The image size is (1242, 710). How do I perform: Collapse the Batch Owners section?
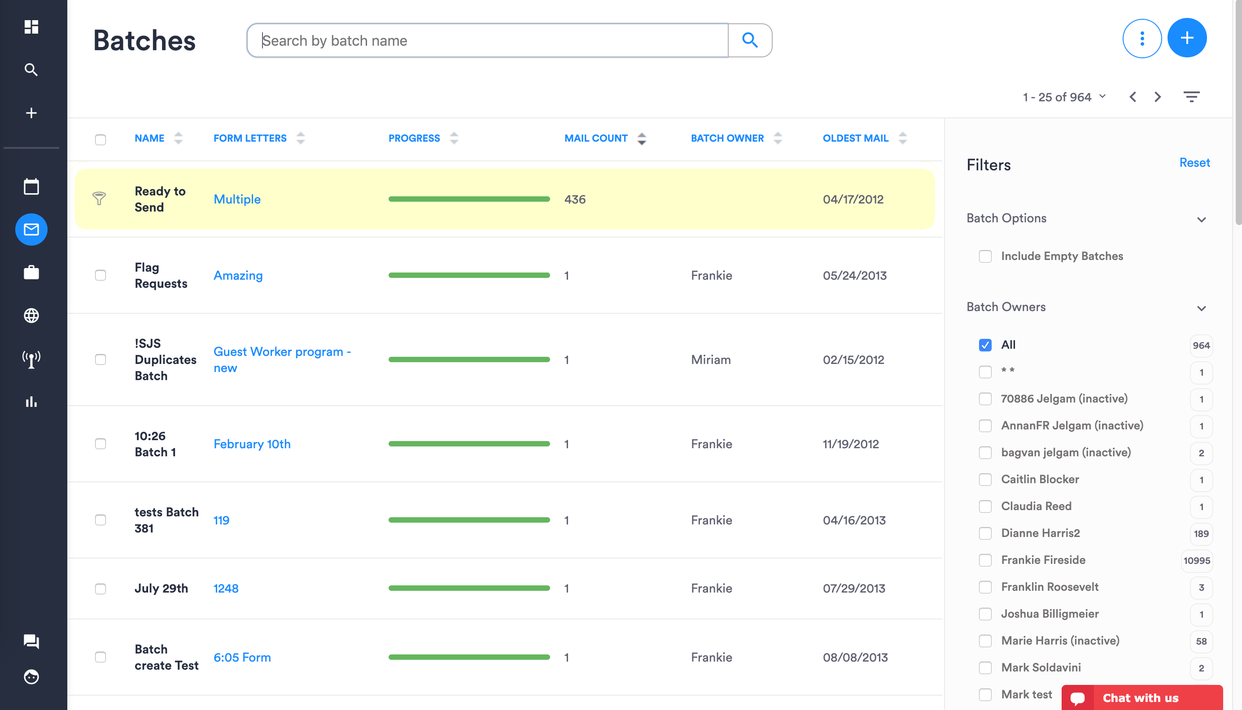pyautogui.click(x=1202, y=308)
